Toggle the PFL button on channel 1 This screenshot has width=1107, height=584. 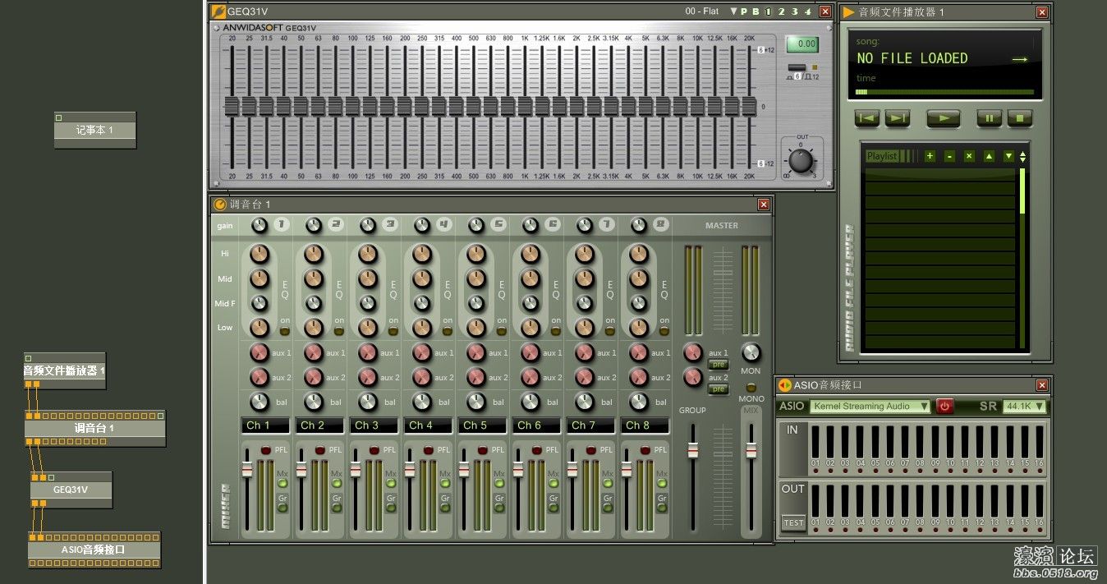point(266,450)
